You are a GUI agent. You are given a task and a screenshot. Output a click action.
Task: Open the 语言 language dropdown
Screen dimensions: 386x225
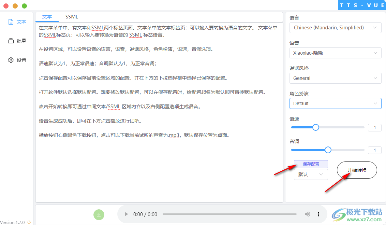(335, 28)
